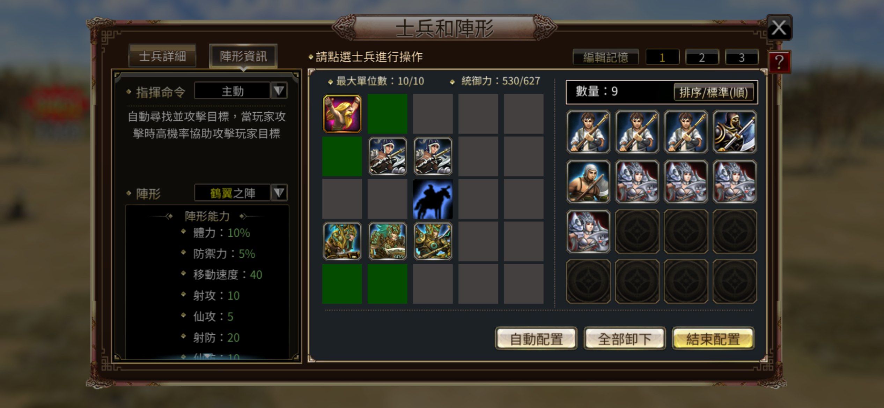The image size is (884, 408).
Task: Switch to memory slot 1
Action: tap(662, 57)
